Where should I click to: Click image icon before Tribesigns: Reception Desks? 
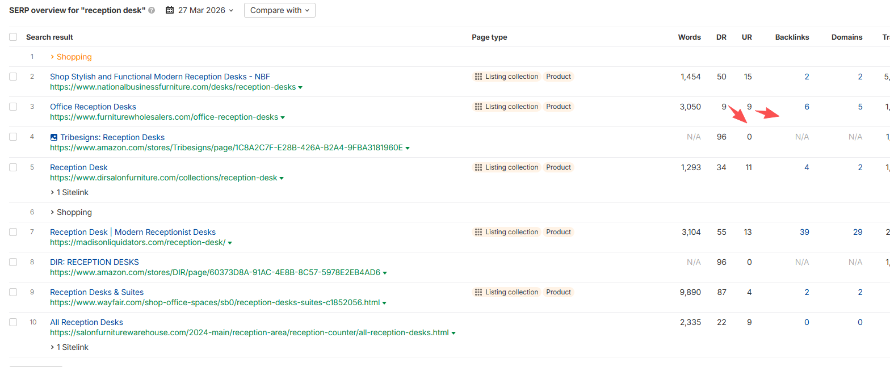54,137
